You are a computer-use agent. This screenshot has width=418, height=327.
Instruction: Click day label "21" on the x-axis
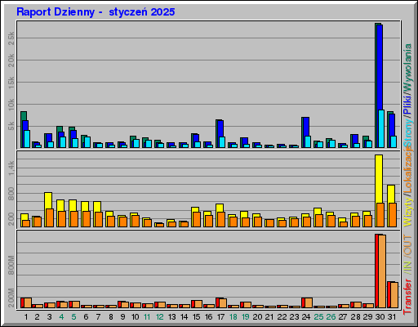tap(269, 317)
